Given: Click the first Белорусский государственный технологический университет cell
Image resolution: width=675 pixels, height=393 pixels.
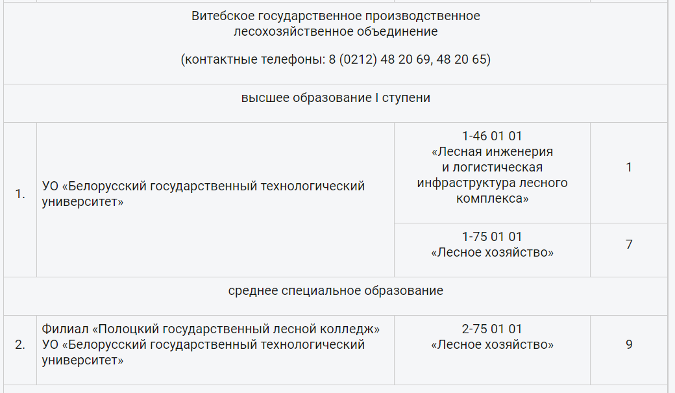Looking at the screenshot, I should pos(215,199).
